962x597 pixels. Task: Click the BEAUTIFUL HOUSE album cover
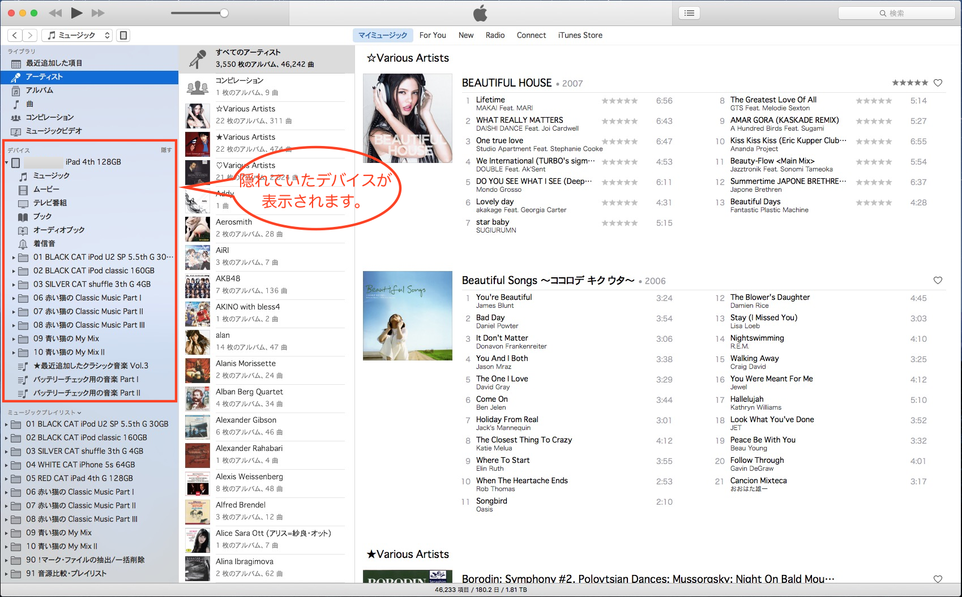coord(408,118)
